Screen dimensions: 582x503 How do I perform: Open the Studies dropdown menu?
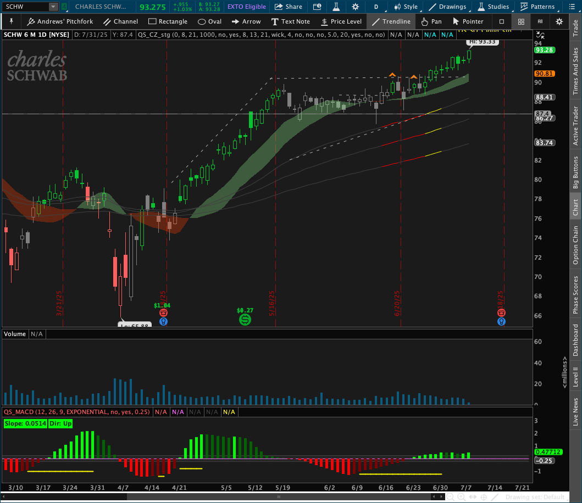(494, 7)
